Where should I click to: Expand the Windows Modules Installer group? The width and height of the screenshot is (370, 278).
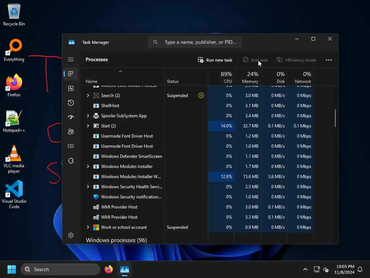[88, 167]
